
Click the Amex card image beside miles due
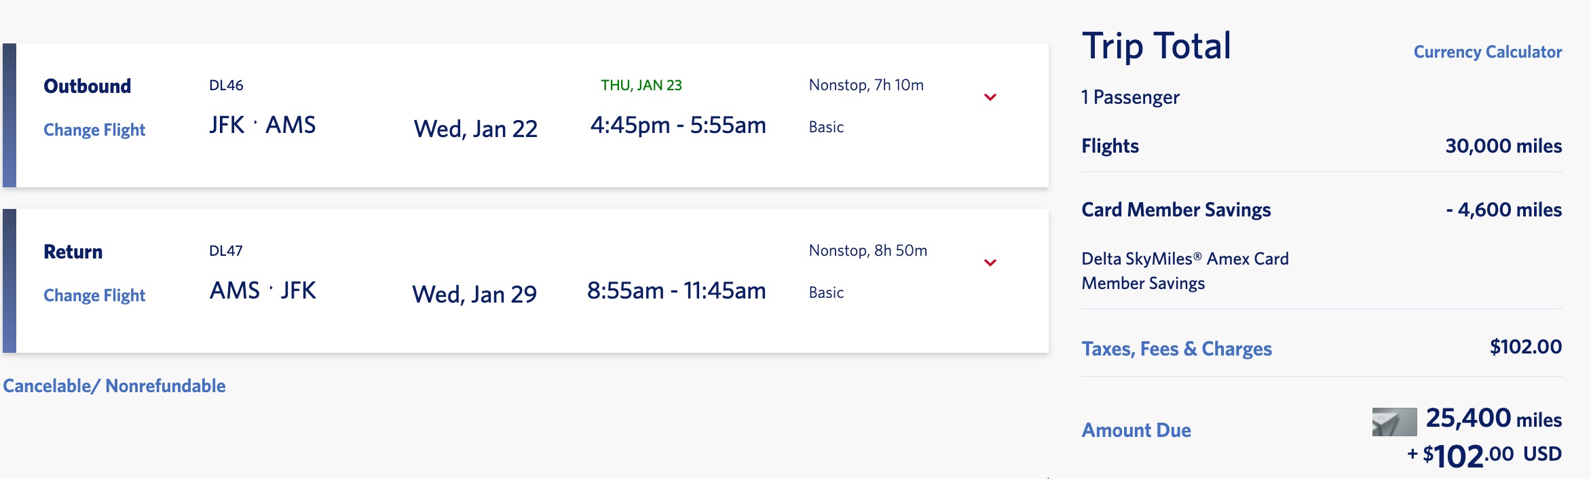click(1394, 422)
